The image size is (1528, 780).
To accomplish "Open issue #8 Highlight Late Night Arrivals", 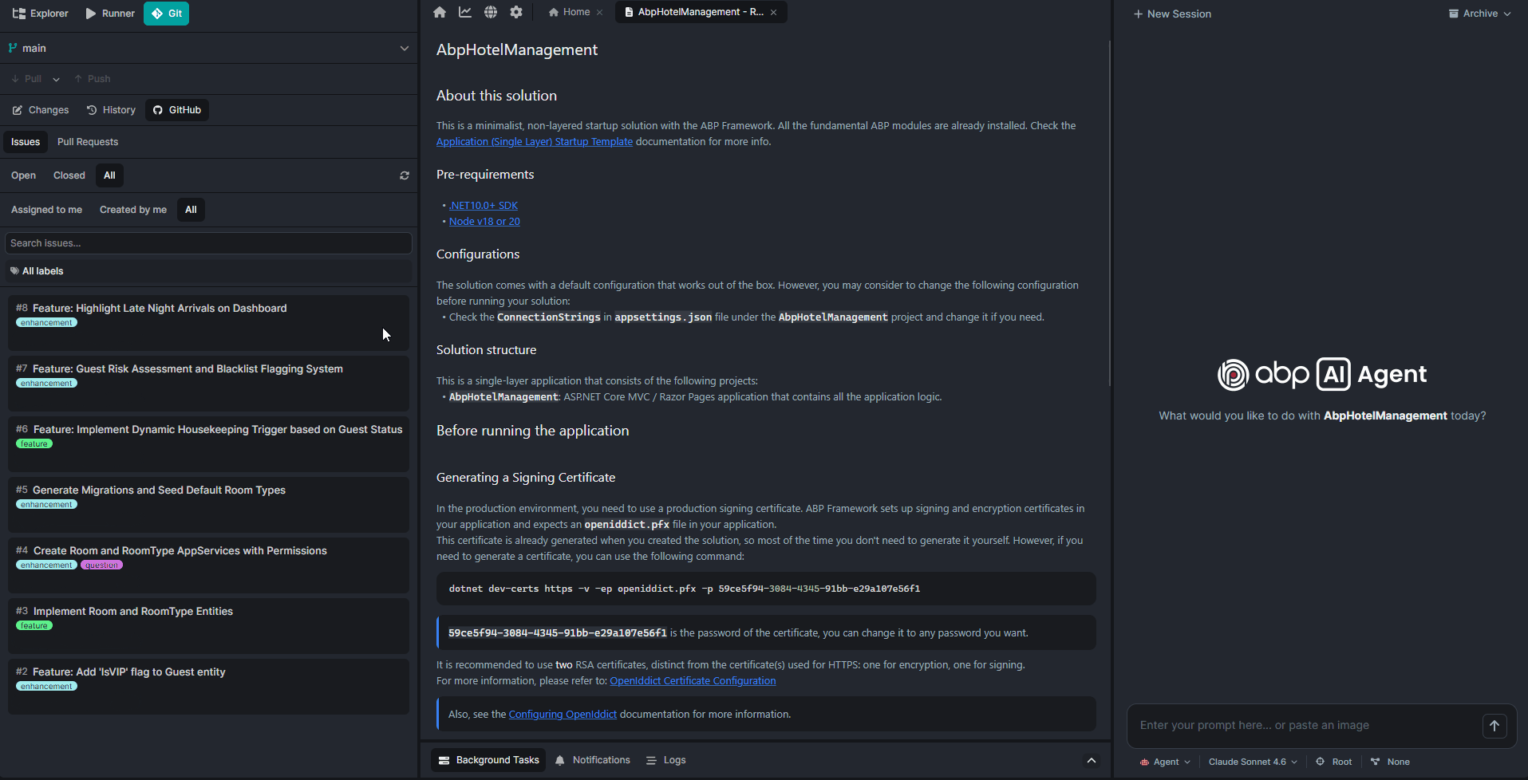I will click(x=208, y=323).
